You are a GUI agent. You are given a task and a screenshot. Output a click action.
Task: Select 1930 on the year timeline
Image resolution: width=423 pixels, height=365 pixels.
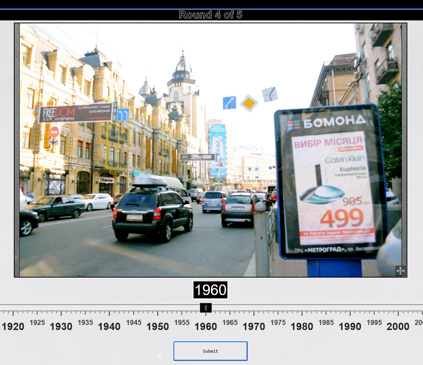pyautogui.click(x=61, y=326)
